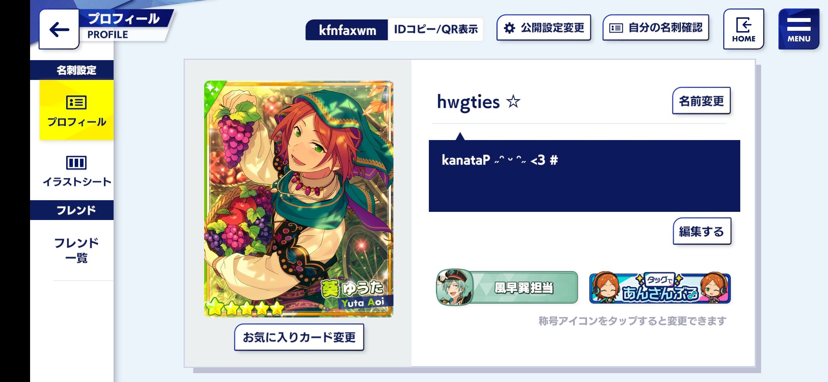This screenshot has width=828, height=382.
Task: Open the hamburger MENU button
Action: pos(799,29)
